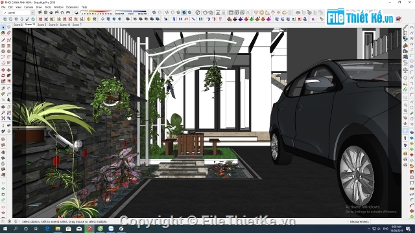The image size is (415, 233).
Task: Expand hidden system tray icons
Action: (x=369, y=228)
